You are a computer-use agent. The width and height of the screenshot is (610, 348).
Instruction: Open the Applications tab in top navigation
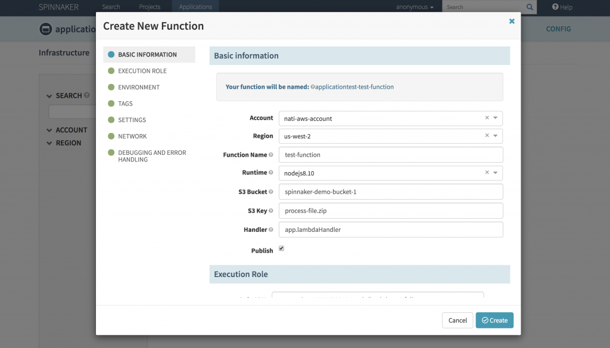click(195, 7)
